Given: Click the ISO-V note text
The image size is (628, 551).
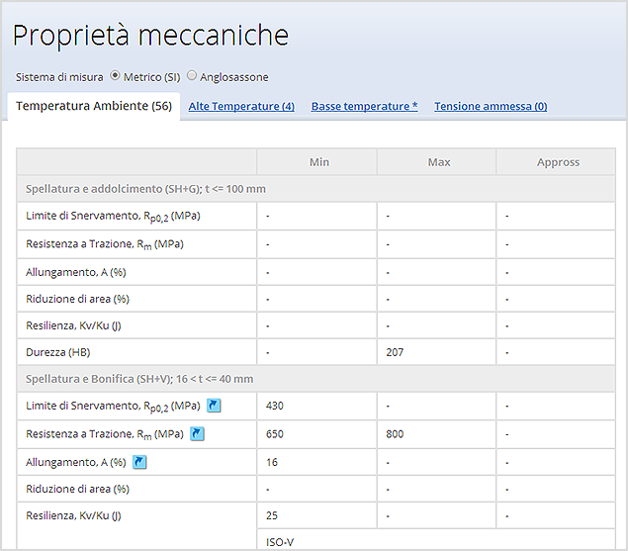Looking at the screenshot, I should point(280,542).
